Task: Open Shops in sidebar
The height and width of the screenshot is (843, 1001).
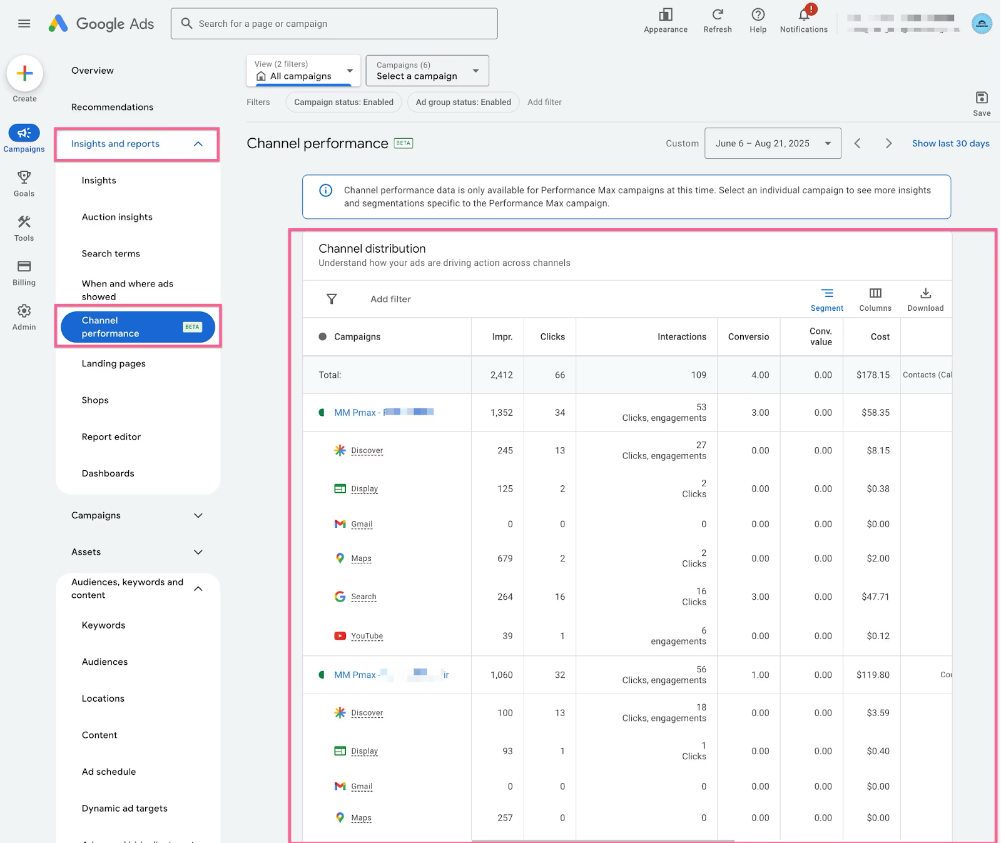Action: pyautogui.click(x=95, y=400)
